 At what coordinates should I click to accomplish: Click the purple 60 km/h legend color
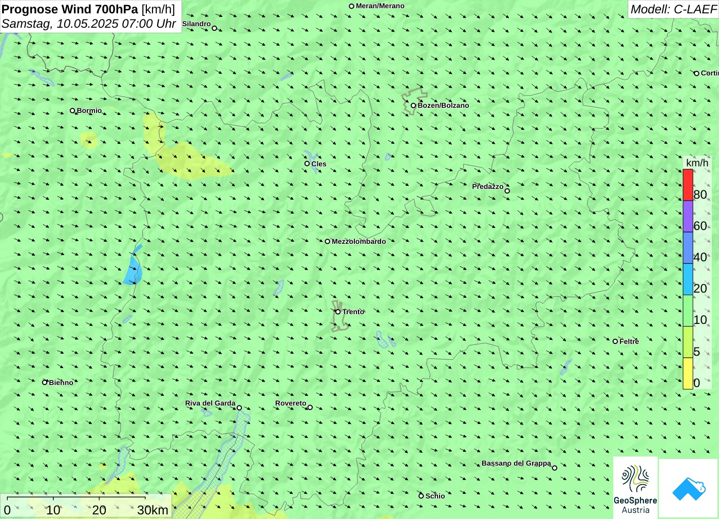click(688, 216)
